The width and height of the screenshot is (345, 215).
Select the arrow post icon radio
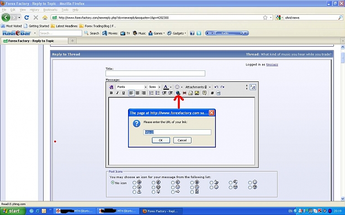pos(173,192)
